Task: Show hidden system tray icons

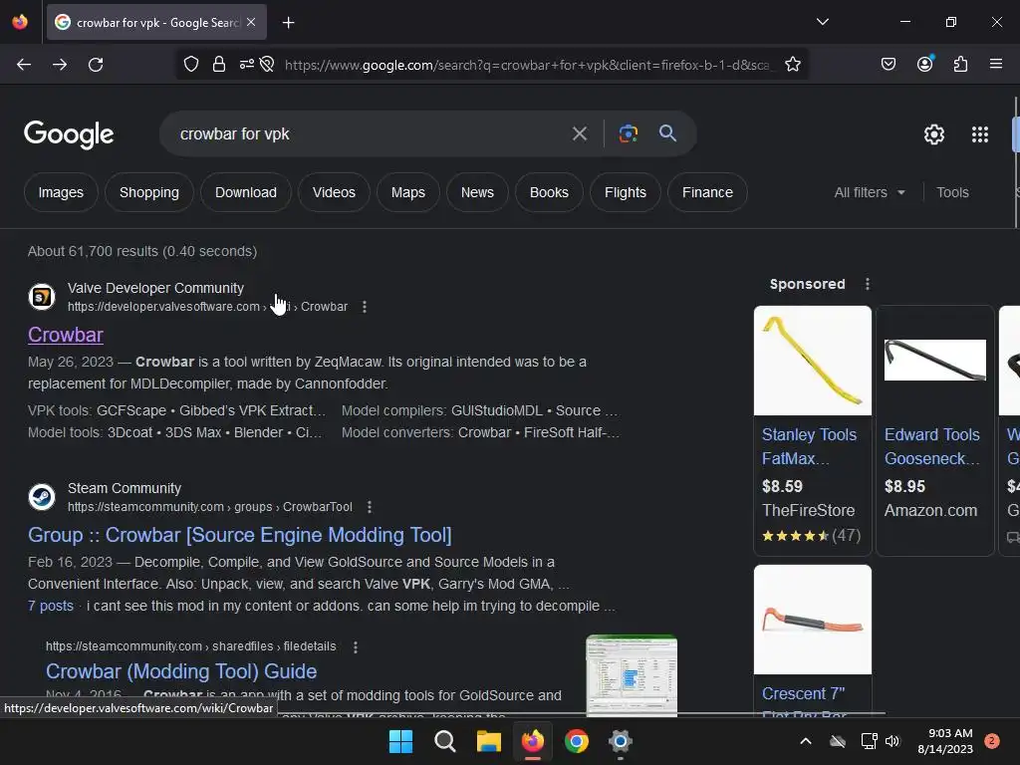Action: pos(805,741)
